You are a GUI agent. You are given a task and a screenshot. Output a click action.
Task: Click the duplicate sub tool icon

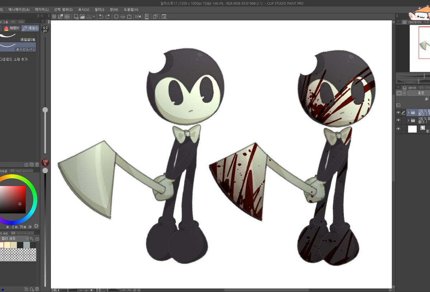pos(32,165)
